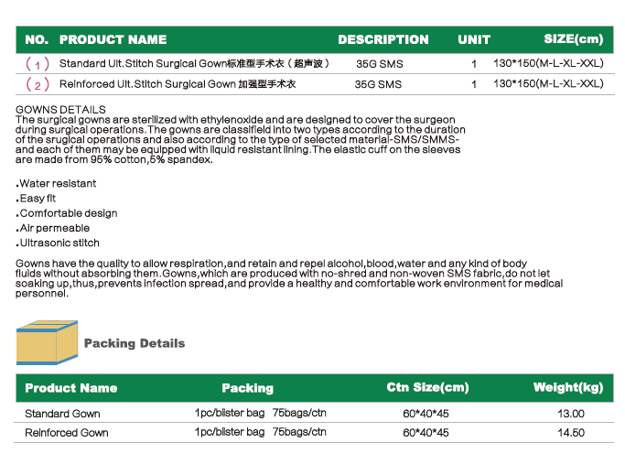Select the PRODUCT NAME column header
Viewport: 625px width, 464px height.
click(x=113, y=39)
